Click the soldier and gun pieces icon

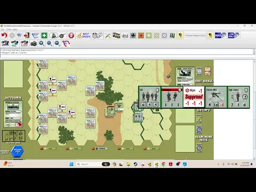pos(58,35)
